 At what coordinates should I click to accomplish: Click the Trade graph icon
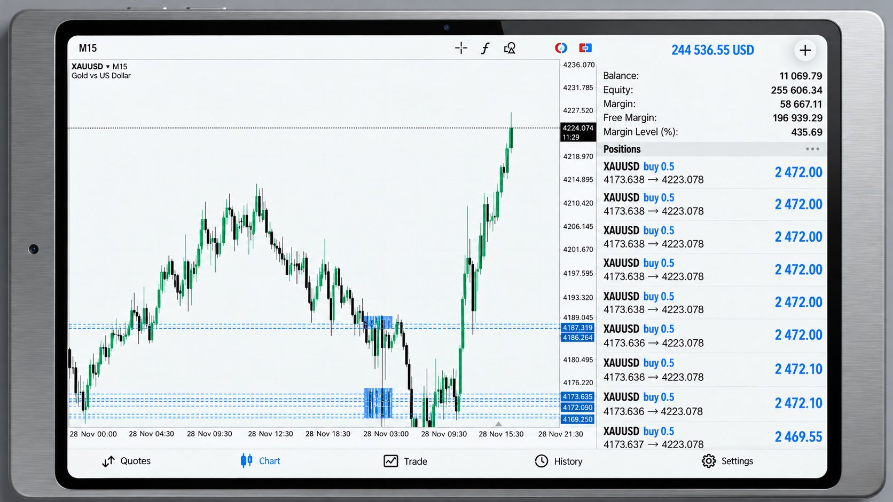tap(391, 461)
